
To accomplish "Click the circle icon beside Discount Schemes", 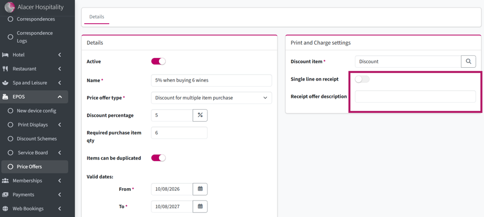I will click(x=10, y=139).
